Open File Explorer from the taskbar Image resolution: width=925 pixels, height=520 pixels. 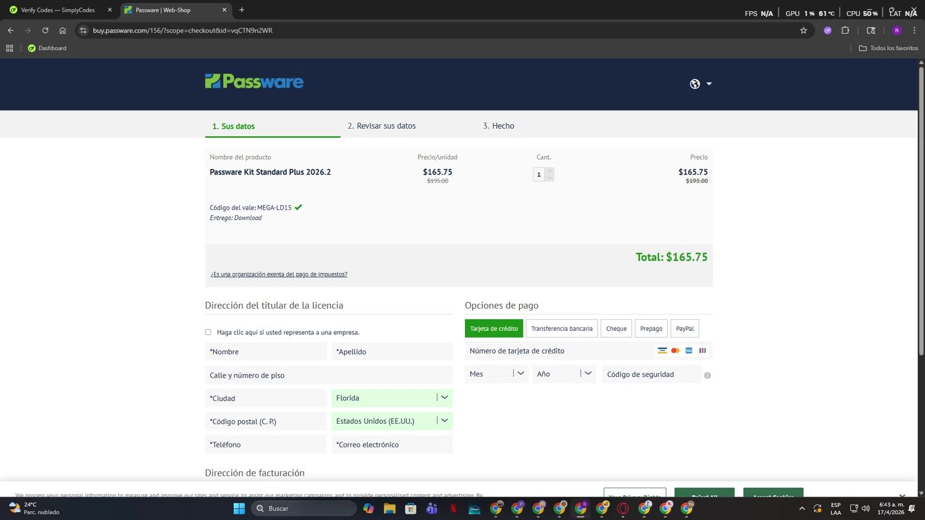(x=389, y=508)
